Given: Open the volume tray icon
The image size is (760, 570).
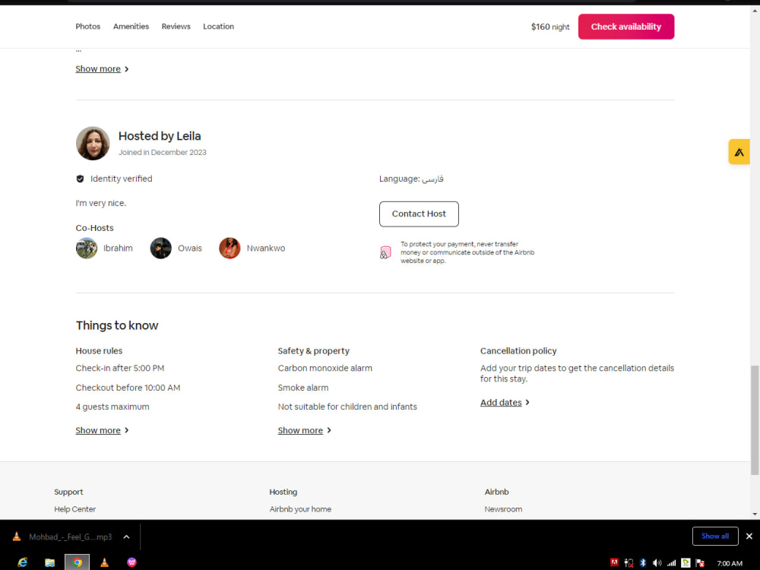Looking at the screenshot, I should (657, 562).
